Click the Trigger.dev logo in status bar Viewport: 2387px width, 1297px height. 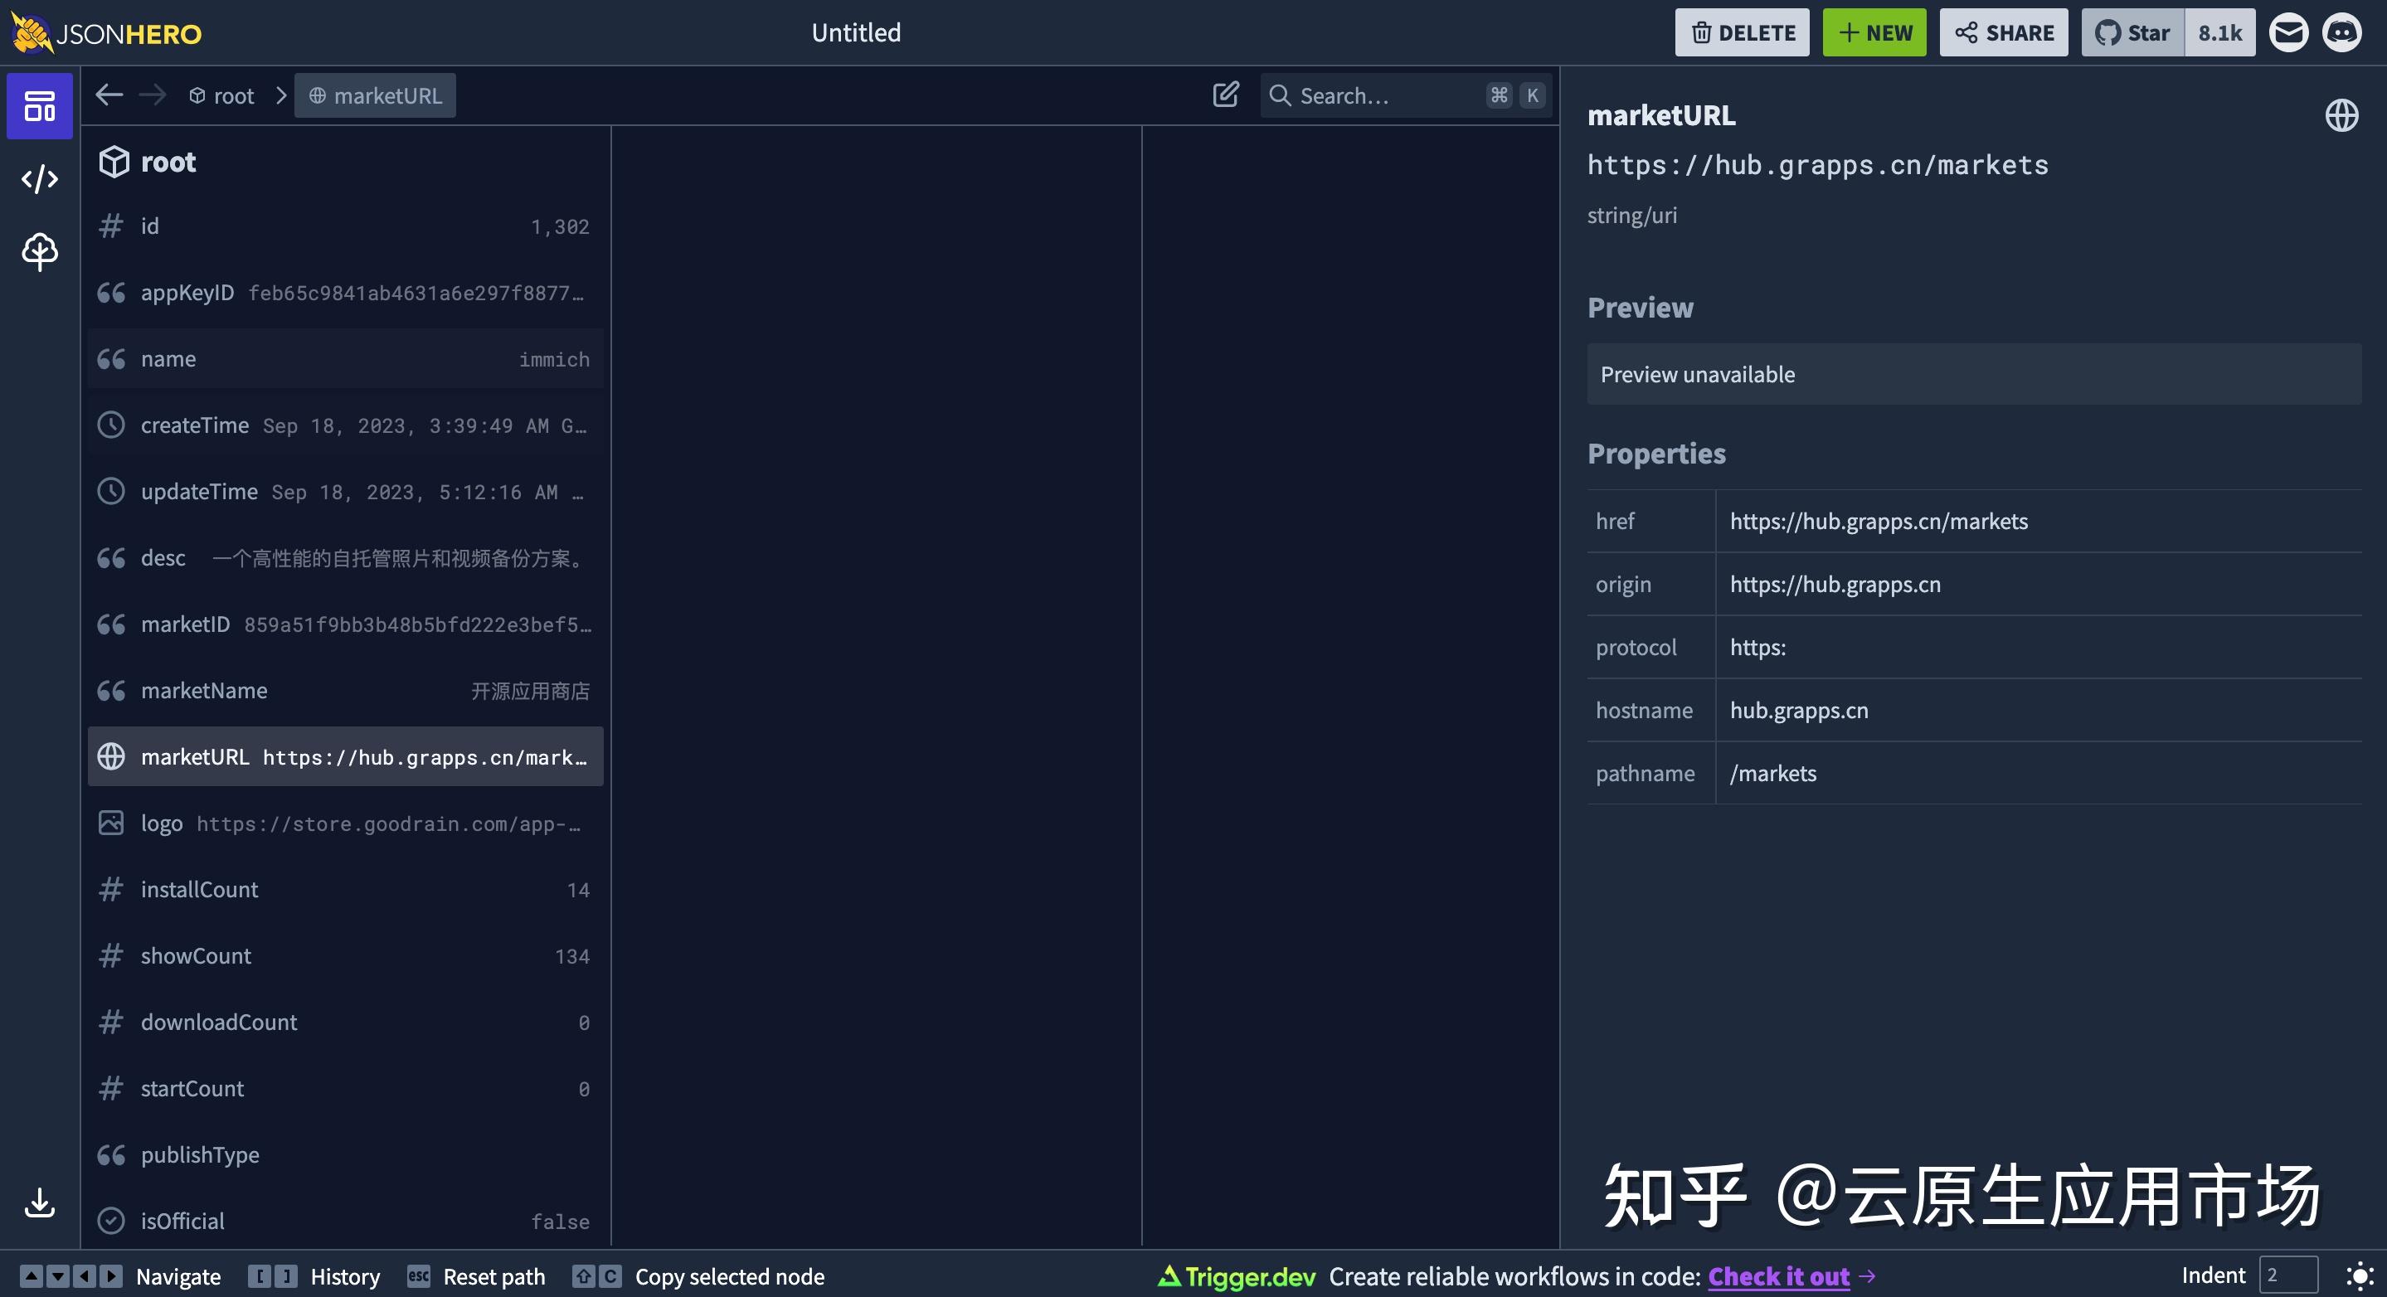[x=1235, y=1275]
